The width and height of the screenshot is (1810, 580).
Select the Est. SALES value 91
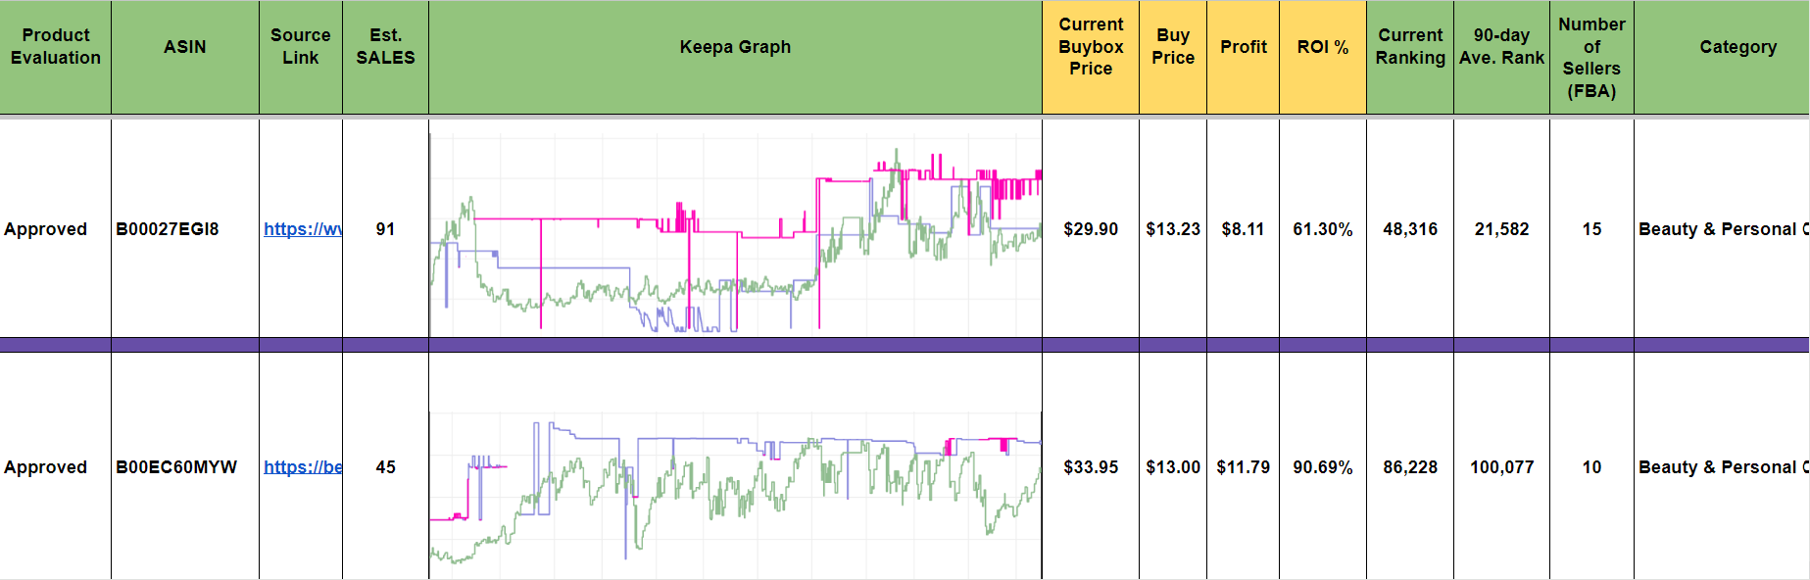[385, 229]
